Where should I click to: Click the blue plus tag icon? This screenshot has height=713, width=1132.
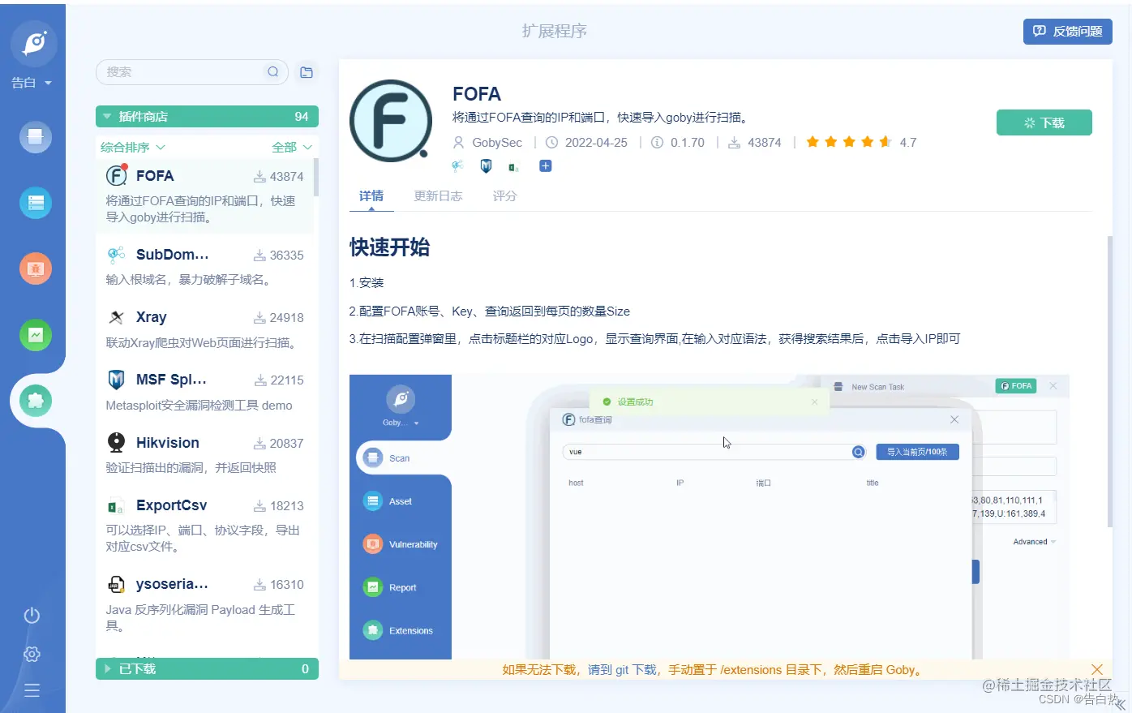(546, 165)
